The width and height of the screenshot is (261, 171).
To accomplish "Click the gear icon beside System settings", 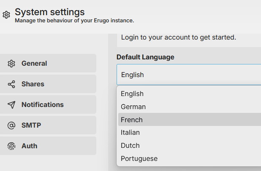I will click(x=6, y=15).
